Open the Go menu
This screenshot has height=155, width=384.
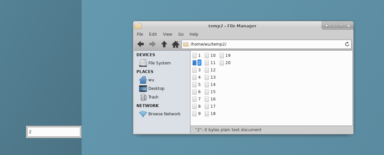[x=181, y=34]
